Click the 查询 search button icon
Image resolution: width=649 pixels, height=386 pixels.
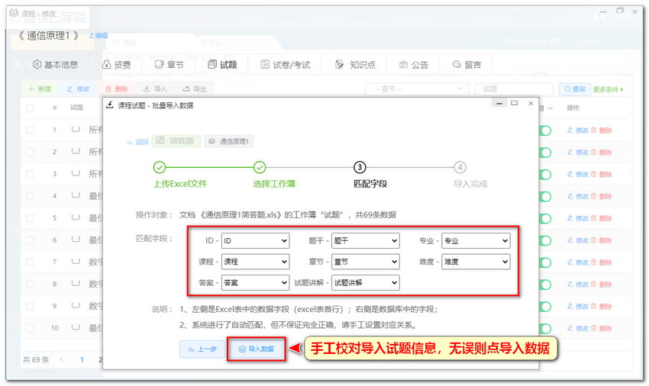point(568,89)
